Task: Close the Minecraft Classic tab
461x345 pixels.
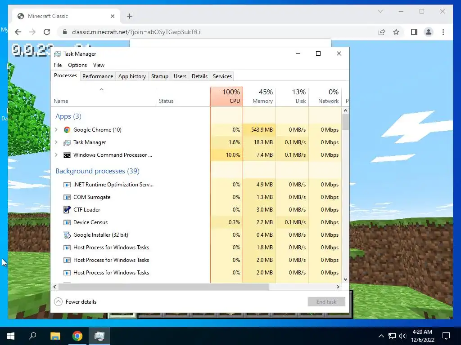Action: pyautogui.click(x=112, y=16)
